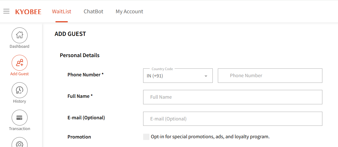Click the Transaction label in sidebar
338x147 pixels.
(20, 129)
